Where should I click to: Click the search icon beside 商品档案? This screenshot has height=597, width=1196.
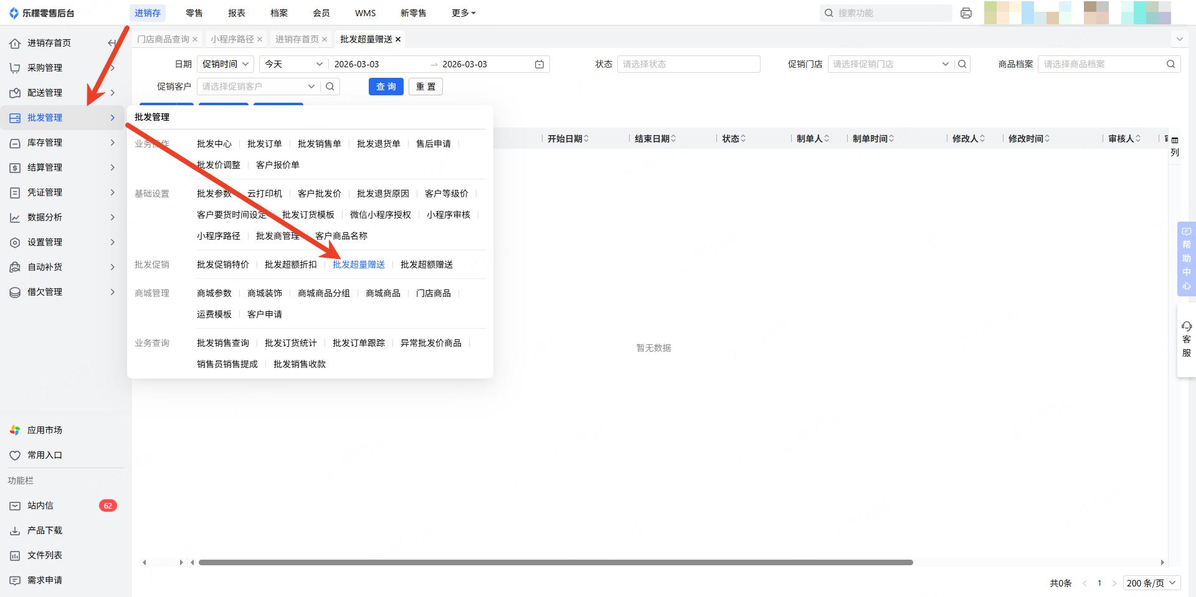[x=1171, y=64]
